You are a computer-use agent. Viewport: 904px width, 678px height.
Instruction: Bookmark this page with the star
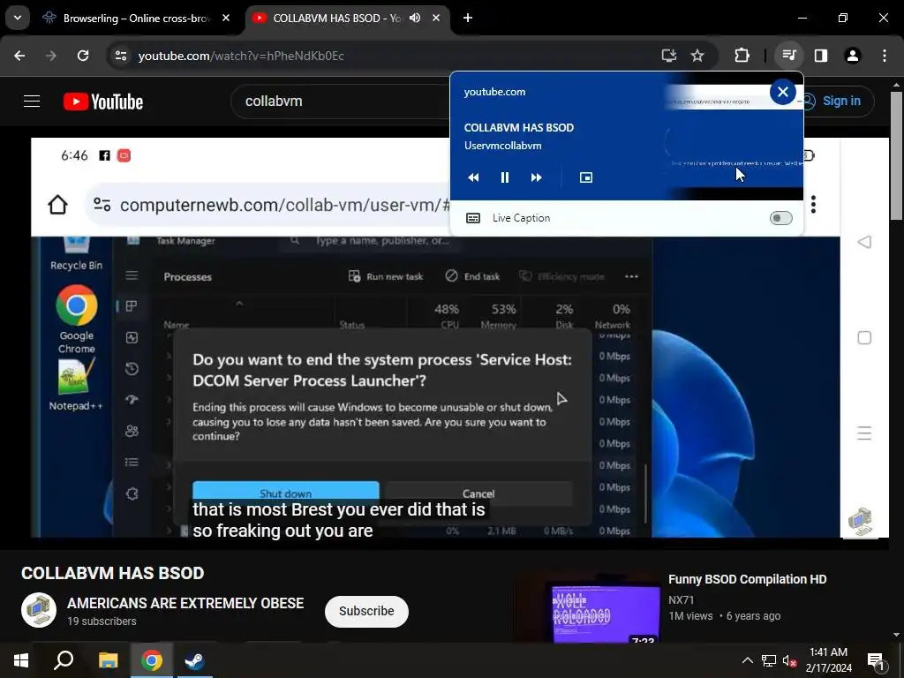[697, 56]
